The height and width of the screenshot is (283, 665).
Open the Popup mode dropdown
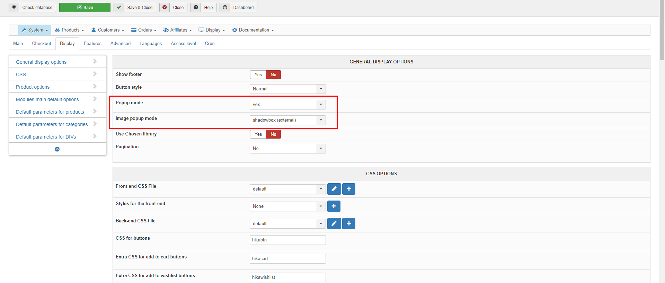[x=287, y=105]
